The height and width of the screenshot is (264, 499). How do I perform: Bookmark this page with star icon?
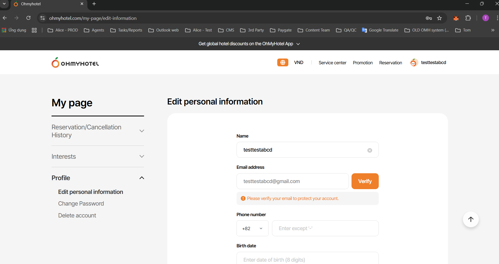pos(439,18)
